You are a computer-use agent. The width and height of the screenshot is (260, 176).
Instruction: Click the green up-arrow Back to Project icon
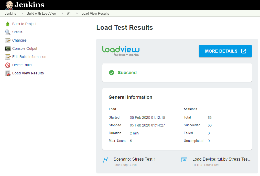(x=8, y=24)
